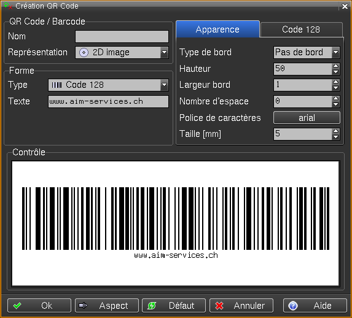The height and width of the screenshot is (318, 352).
Task: Click the barcode icon in Type field
Action: (x=57, y=85)
